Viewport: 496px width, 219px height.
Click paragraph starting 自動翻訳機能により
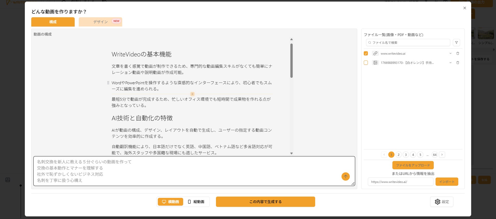(x=192, y=150)
